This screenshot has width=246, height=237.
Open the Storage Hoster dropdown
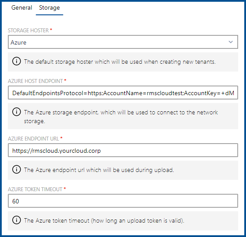point(123,42)
